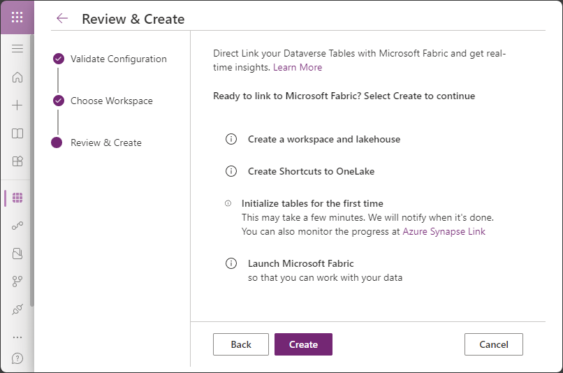
Task: Select the Tables grid icon in sidebar
Action: point(17,198)
